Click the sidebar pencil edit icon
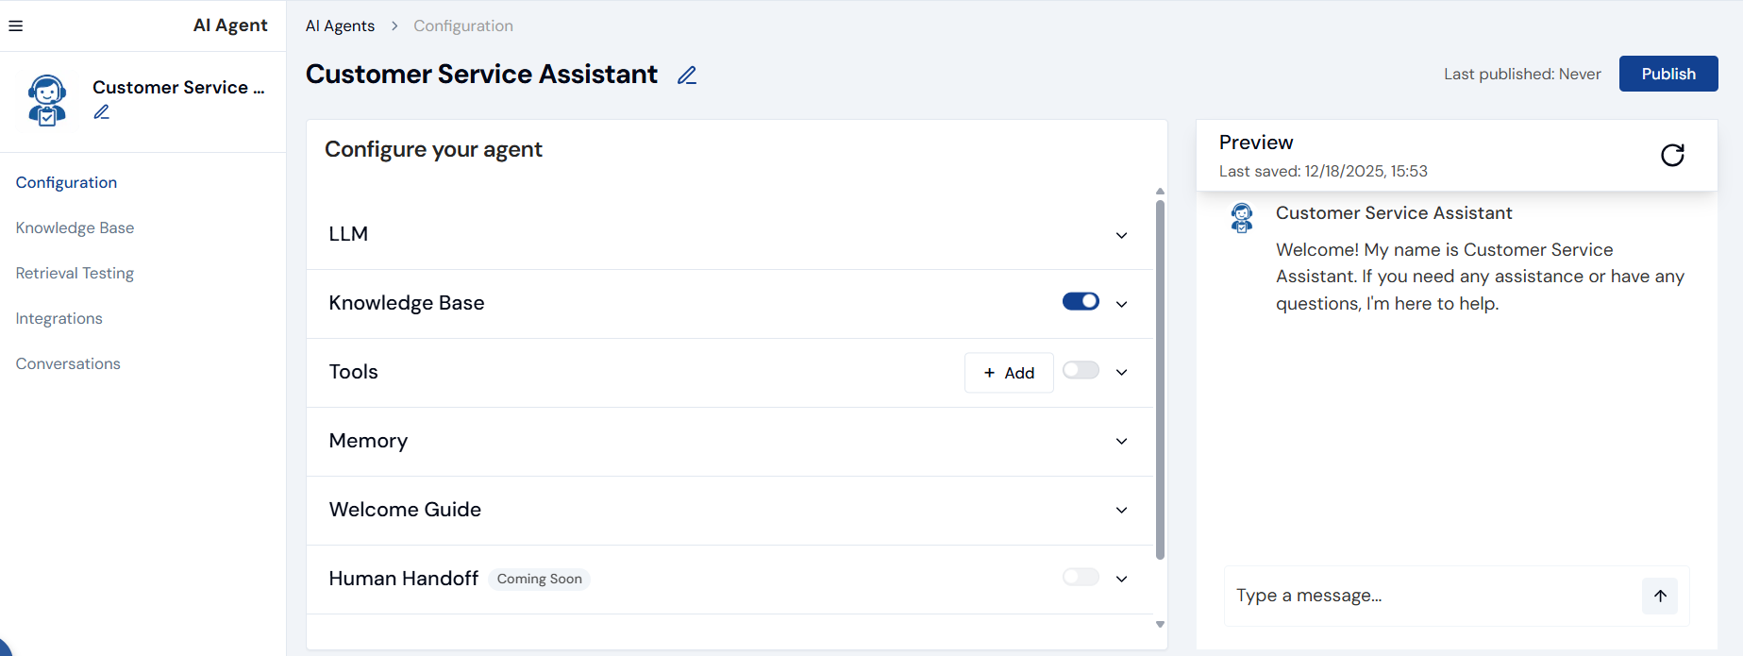The height and width of the screenshot is (656, 1743). pos(102,112)
